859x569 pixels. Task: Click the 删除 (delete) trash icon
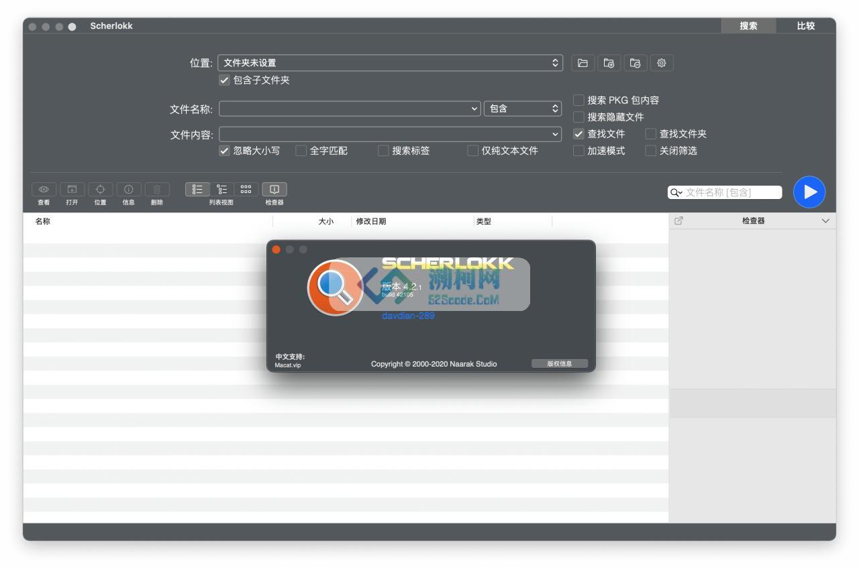[157, 190]
